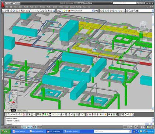This screenshot has width=155, height=134.
Task: Toggle the STRUCT button in status bar
Action: [39, 127]
